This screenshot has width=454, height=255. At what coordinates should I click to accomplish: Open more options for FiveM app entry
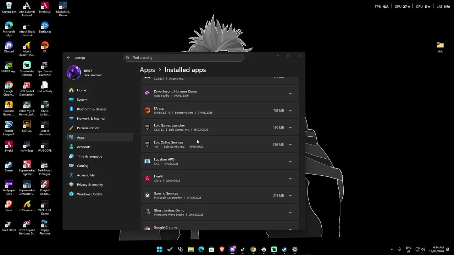click(x=290, y=178)
